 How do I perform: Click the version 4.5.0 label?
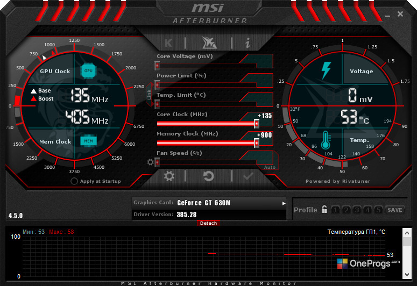(x=16, y=216)
